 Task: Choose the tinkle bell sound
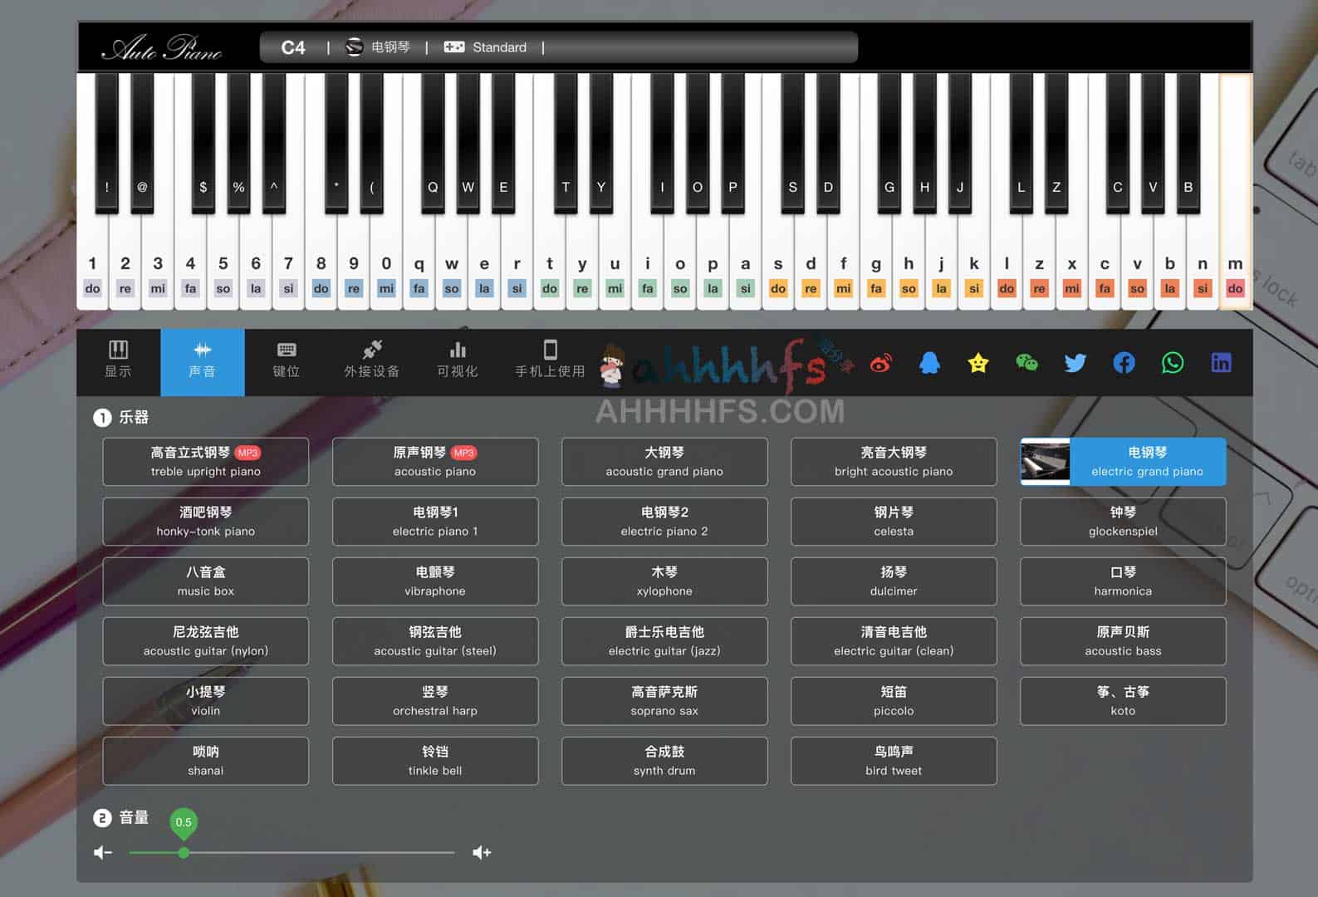(x=435, y=761)
